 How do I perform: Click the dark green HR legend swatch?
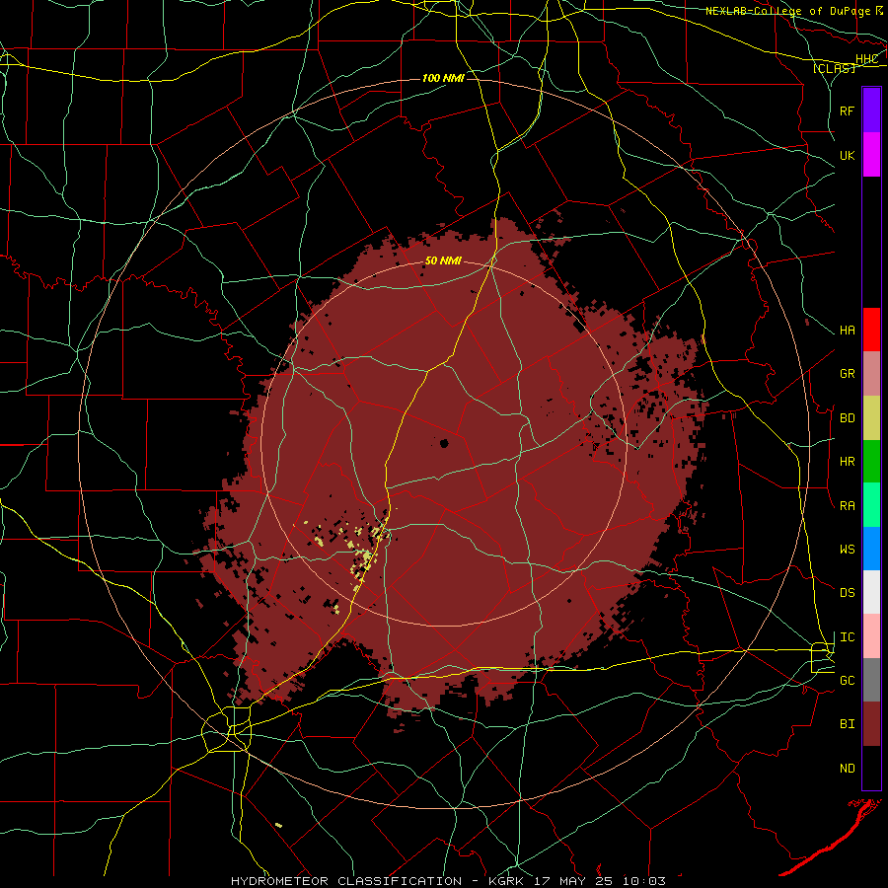point(871,462)
